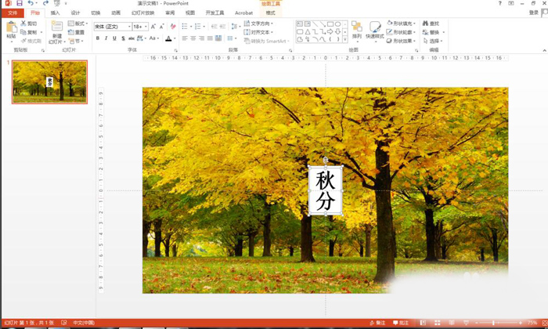Click the zoom slider in the status bar
The image size is (548, 329).
click(x=495, y=323)
